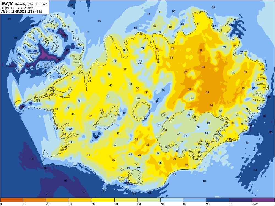Click the 80–90 light blue legend swatch
Viewport: 275px width, 206px height.
195,200
